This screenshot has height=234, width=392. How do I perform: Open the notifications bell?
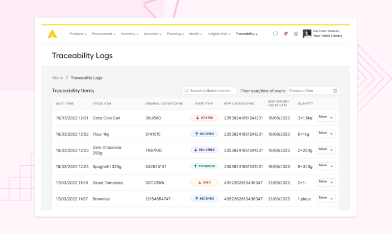point(285,34)
